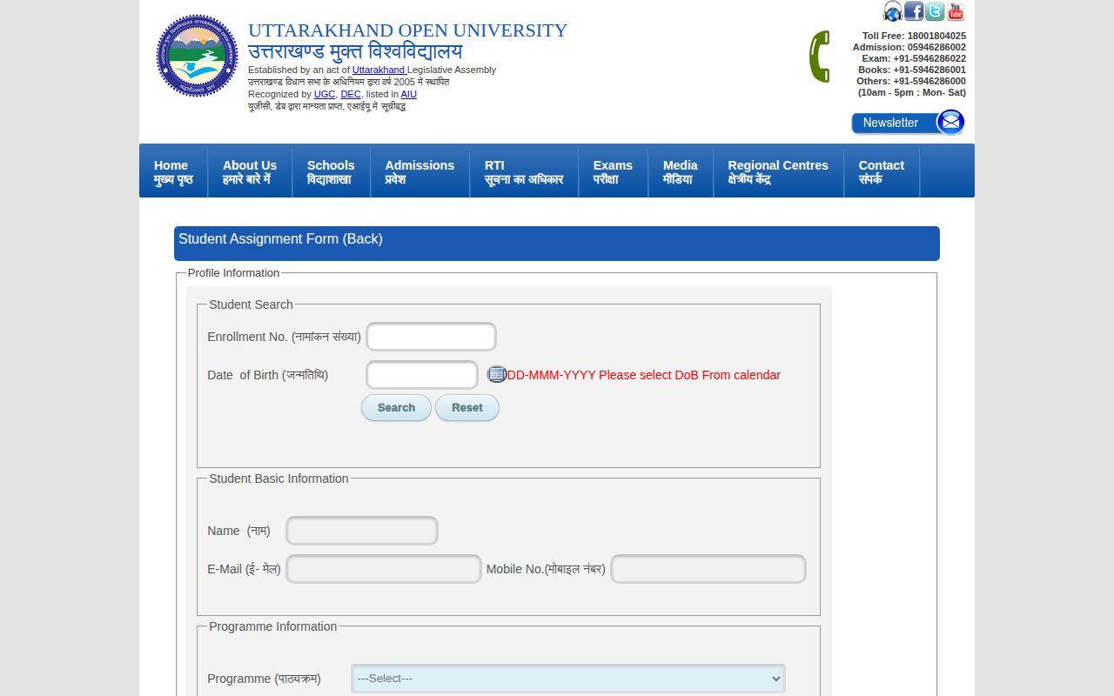Open the Facebook page icon

click(x=914, y=11)
